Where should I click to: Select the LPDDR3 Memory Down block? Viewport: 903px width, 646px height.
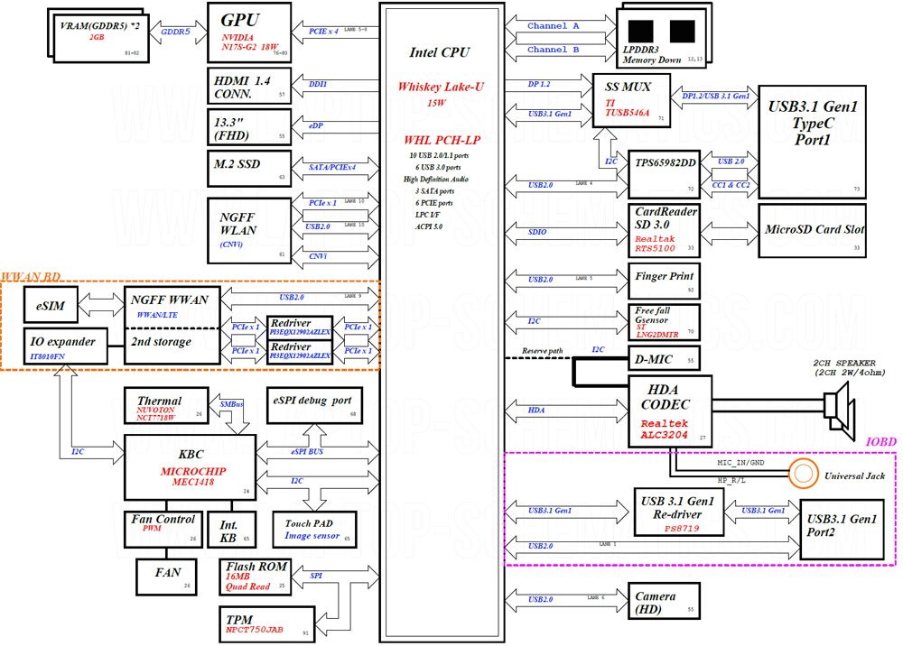(x=662, y=37)
